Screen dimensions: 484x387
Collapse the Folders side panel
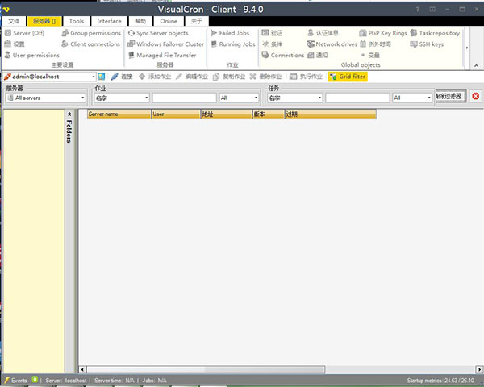(69, 114)
